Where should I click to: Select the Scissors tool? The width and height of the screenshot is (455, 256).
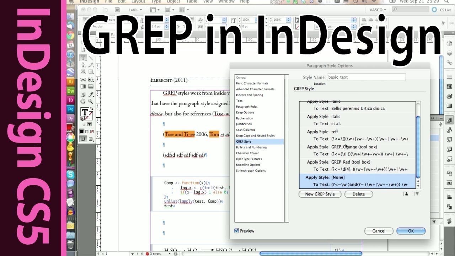pos(83,80)
